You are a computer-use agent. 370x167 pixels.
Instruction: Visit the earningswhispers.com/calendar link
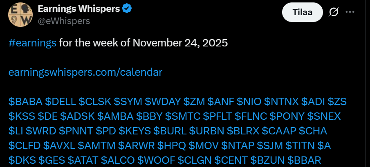85,73
